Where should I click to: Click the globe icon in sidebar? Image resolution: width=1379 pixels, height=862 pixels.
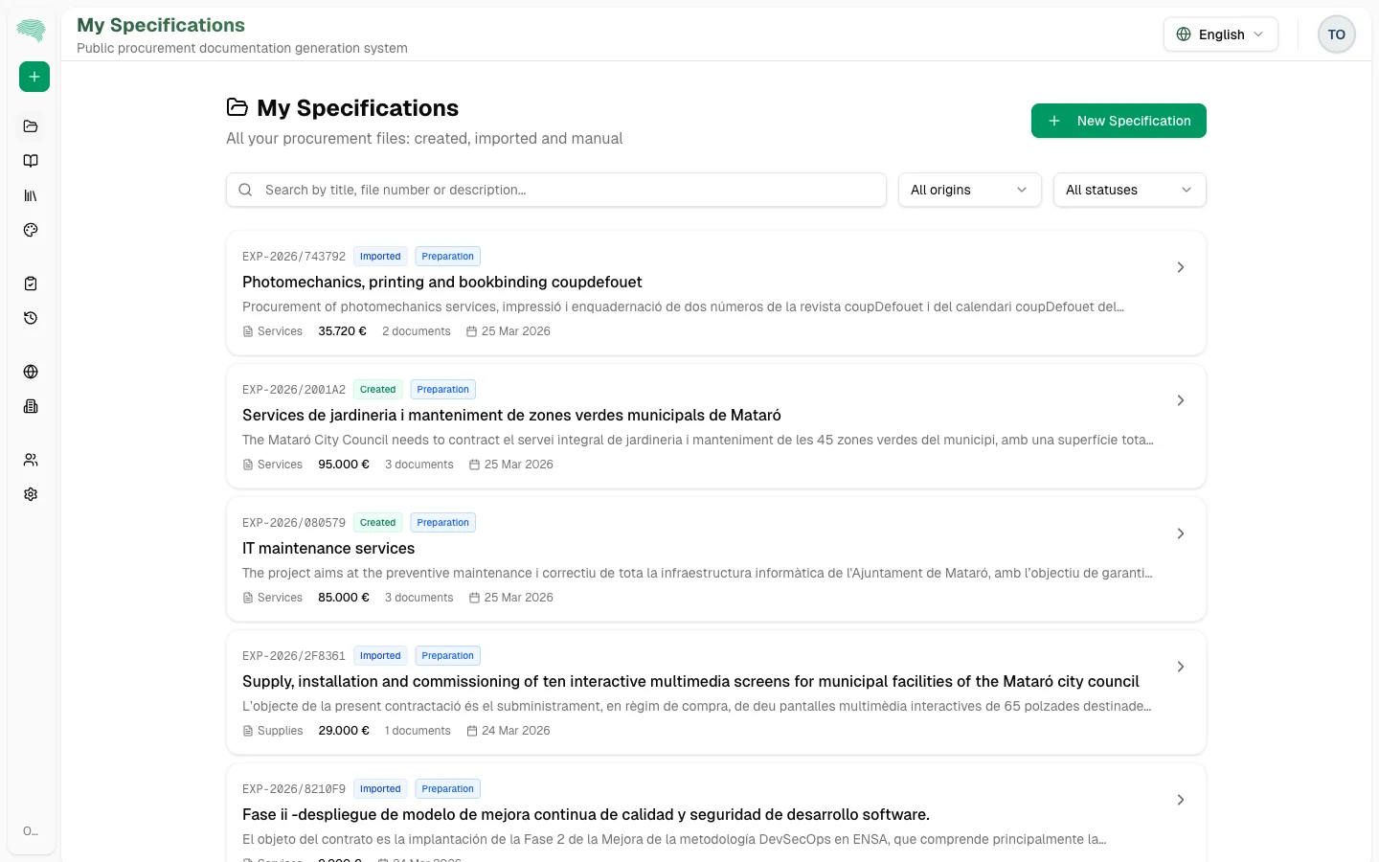click(x=31, y=372)
